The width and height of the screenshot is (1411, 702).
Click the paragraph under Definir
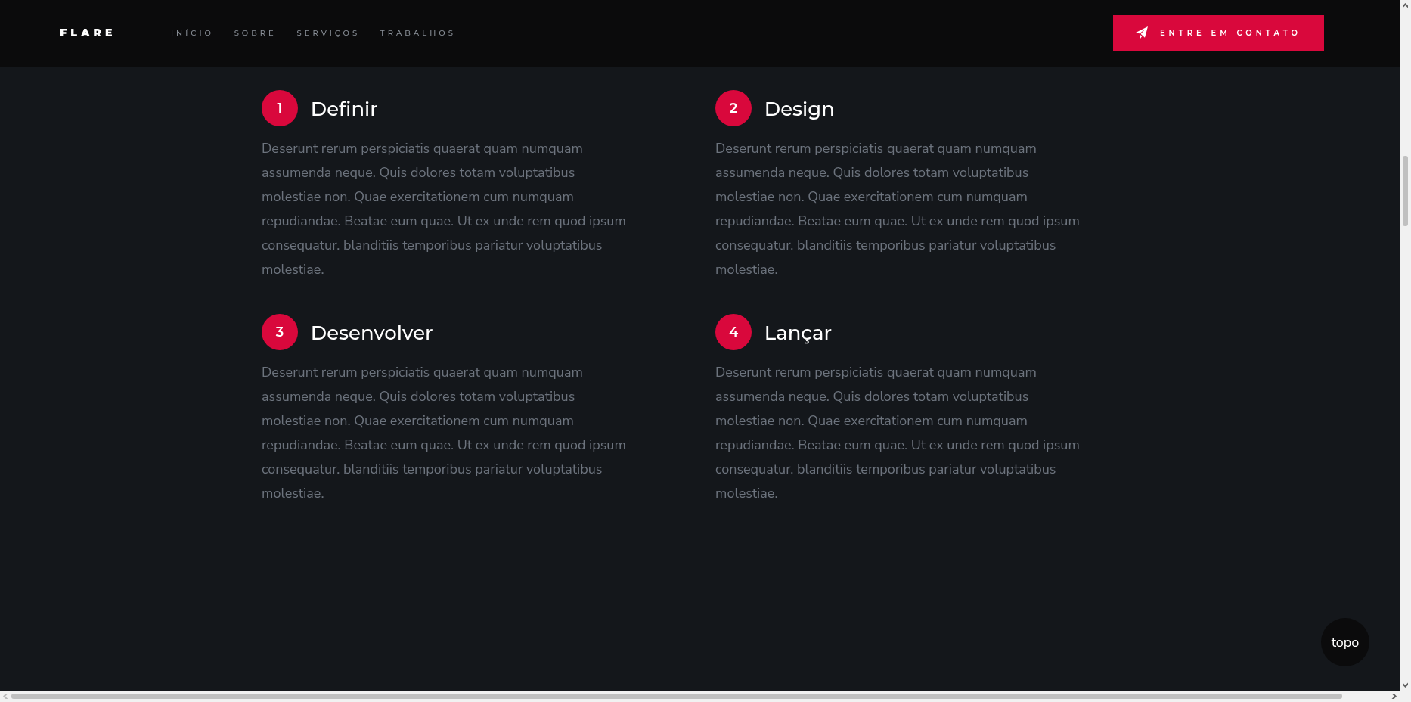[444, 209]
